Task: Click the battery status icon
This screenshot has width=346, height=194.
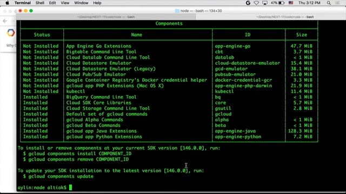Action: click(x=281, y=3)
